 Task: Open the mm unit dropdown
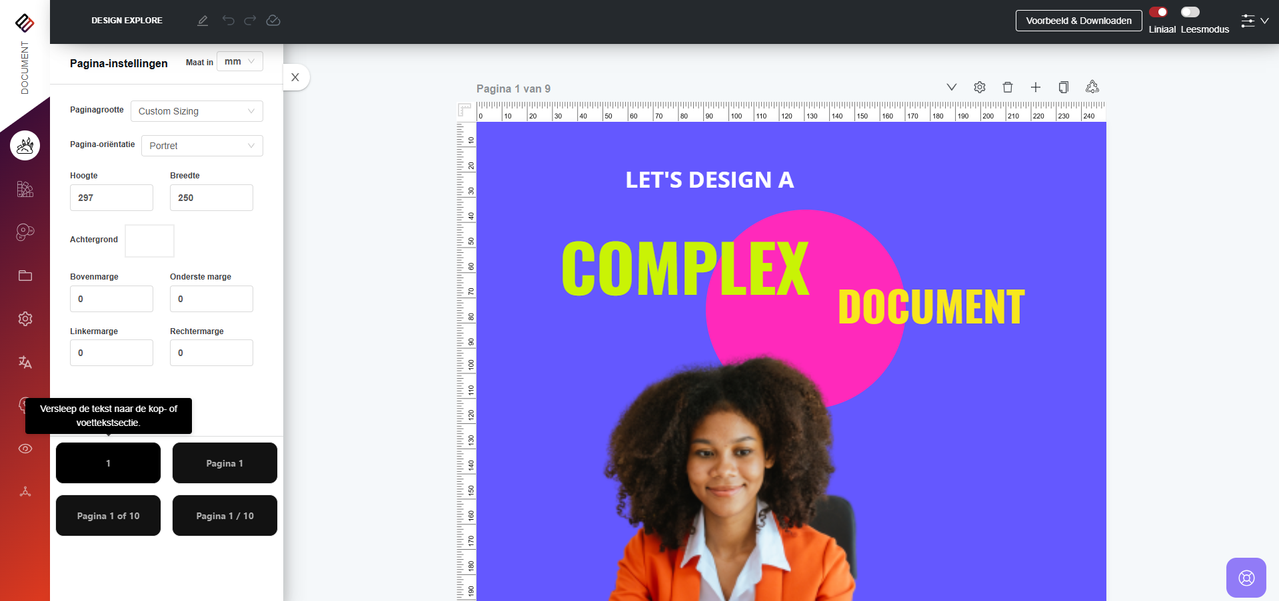pos(240,61)
